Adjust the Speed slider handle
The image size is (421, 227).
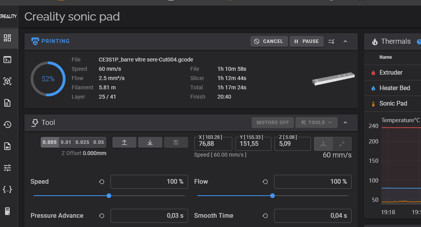pyautogui.click(x=109, y=196)
